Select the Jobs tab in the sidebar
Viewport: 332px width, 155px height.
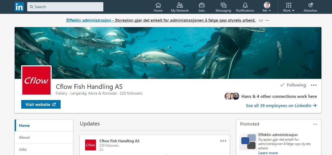point(44,149)
